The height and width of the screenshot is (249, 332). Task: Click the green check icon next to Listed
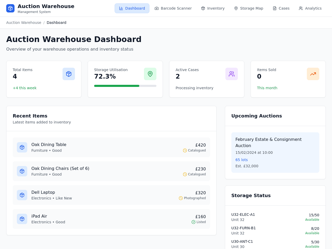193,222
